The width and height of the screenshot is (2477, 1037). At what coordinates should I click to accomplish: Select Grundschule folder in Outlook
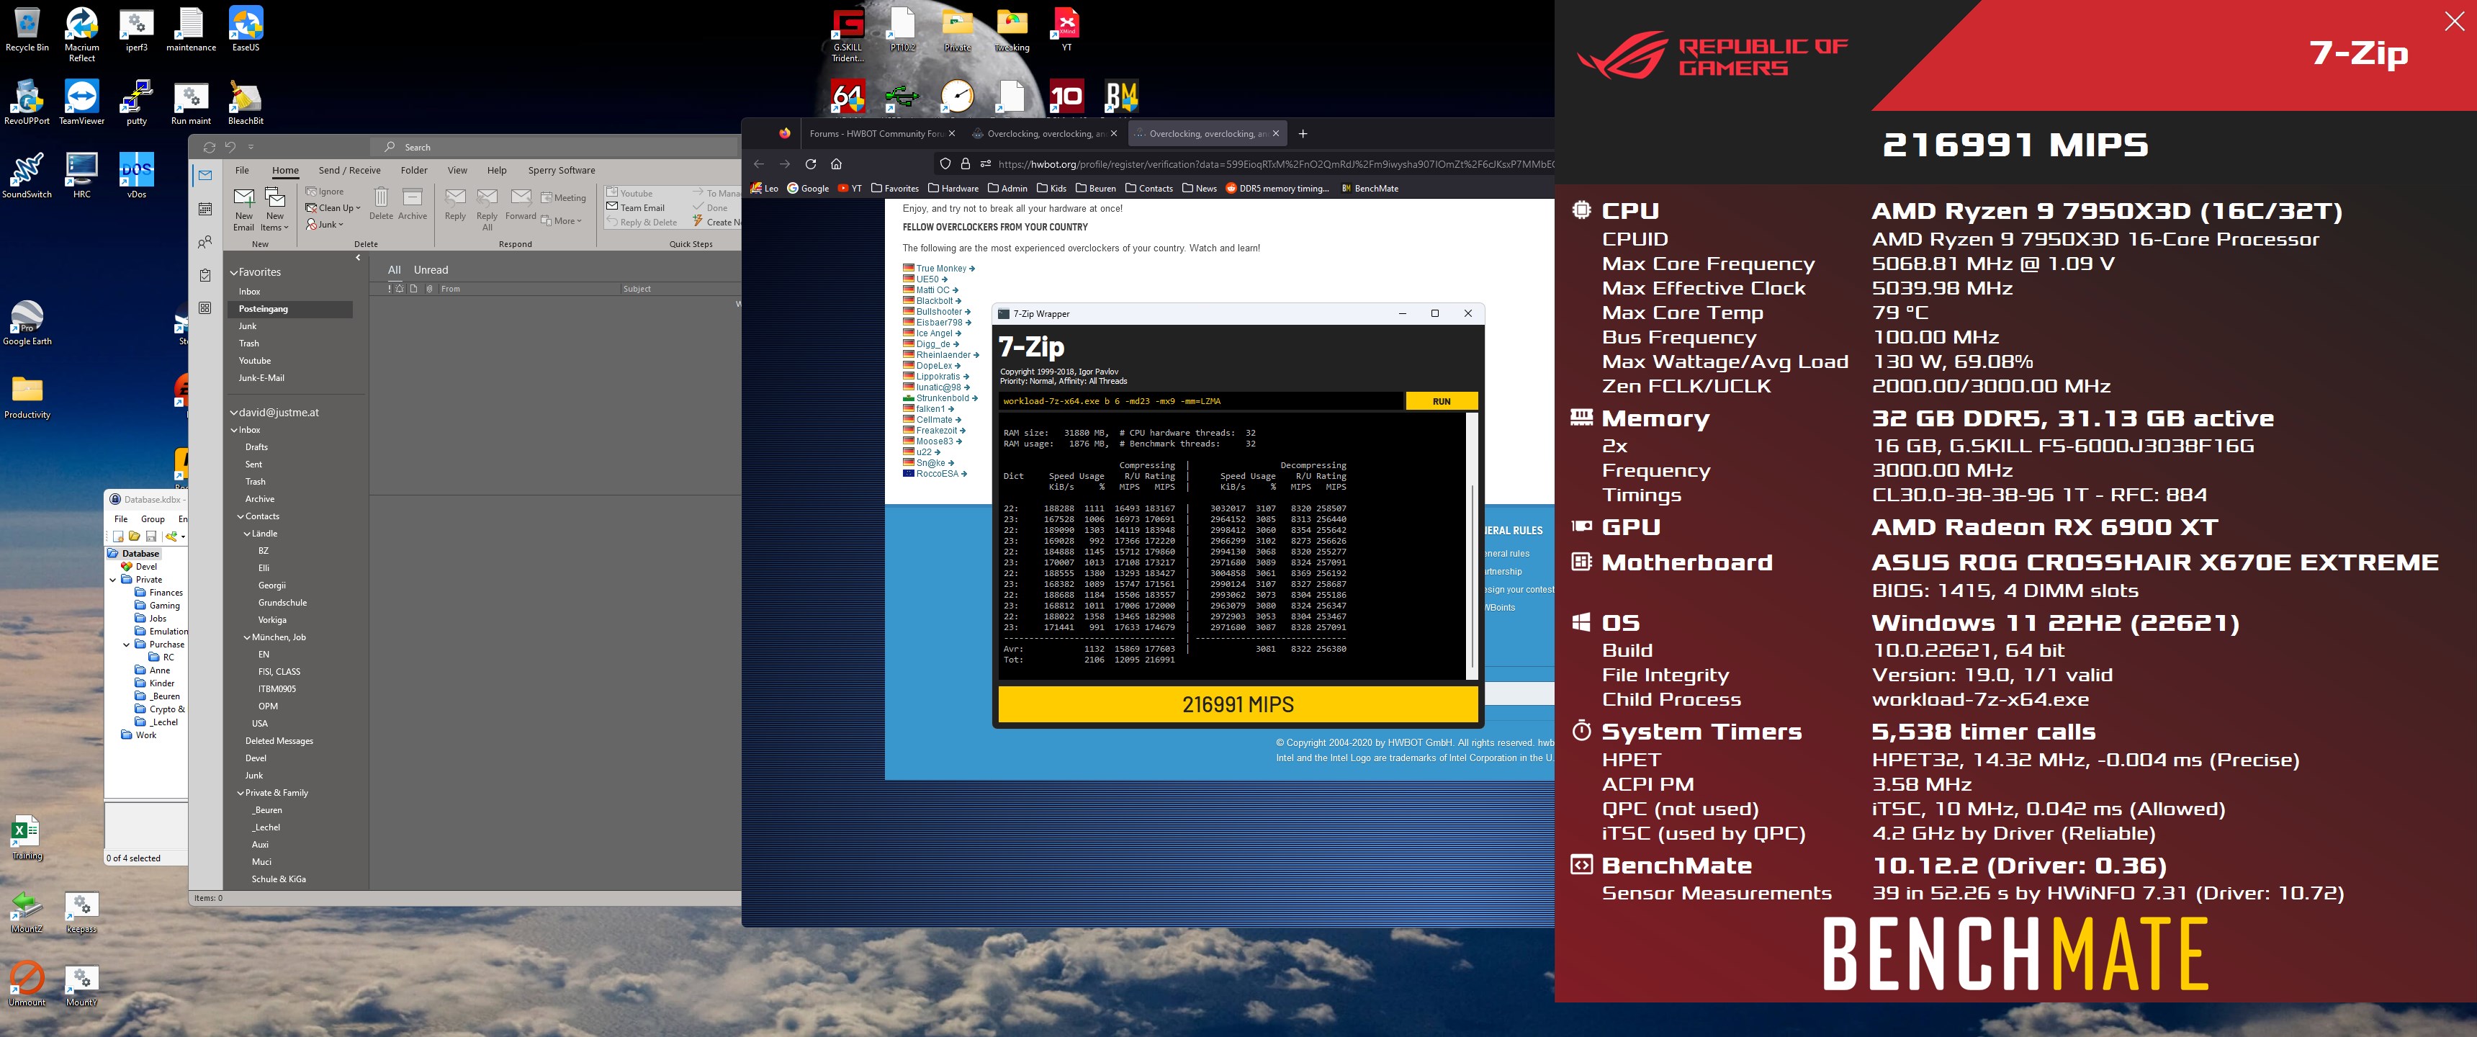tap(282, 603)
